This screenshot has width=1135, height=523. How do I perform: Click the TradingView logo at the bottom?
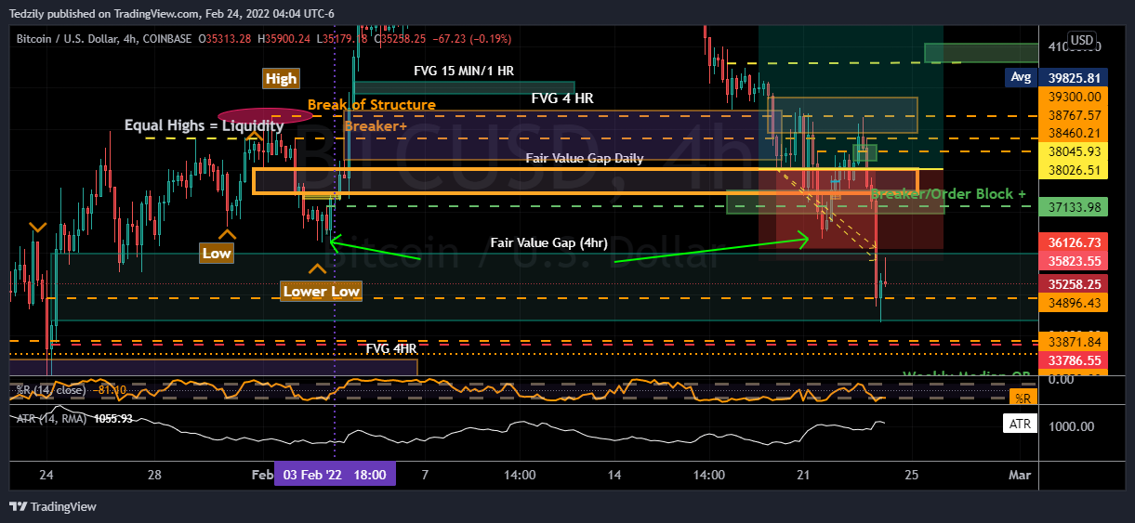pyautogui.click(x=53, y=506)
